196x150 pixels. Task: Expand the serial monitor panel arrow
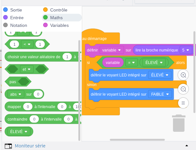[186, 146]
